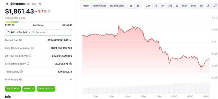Screen dimensions: 218x99
Task: Open the calendar date range picker
Action: tap(201, 6)
